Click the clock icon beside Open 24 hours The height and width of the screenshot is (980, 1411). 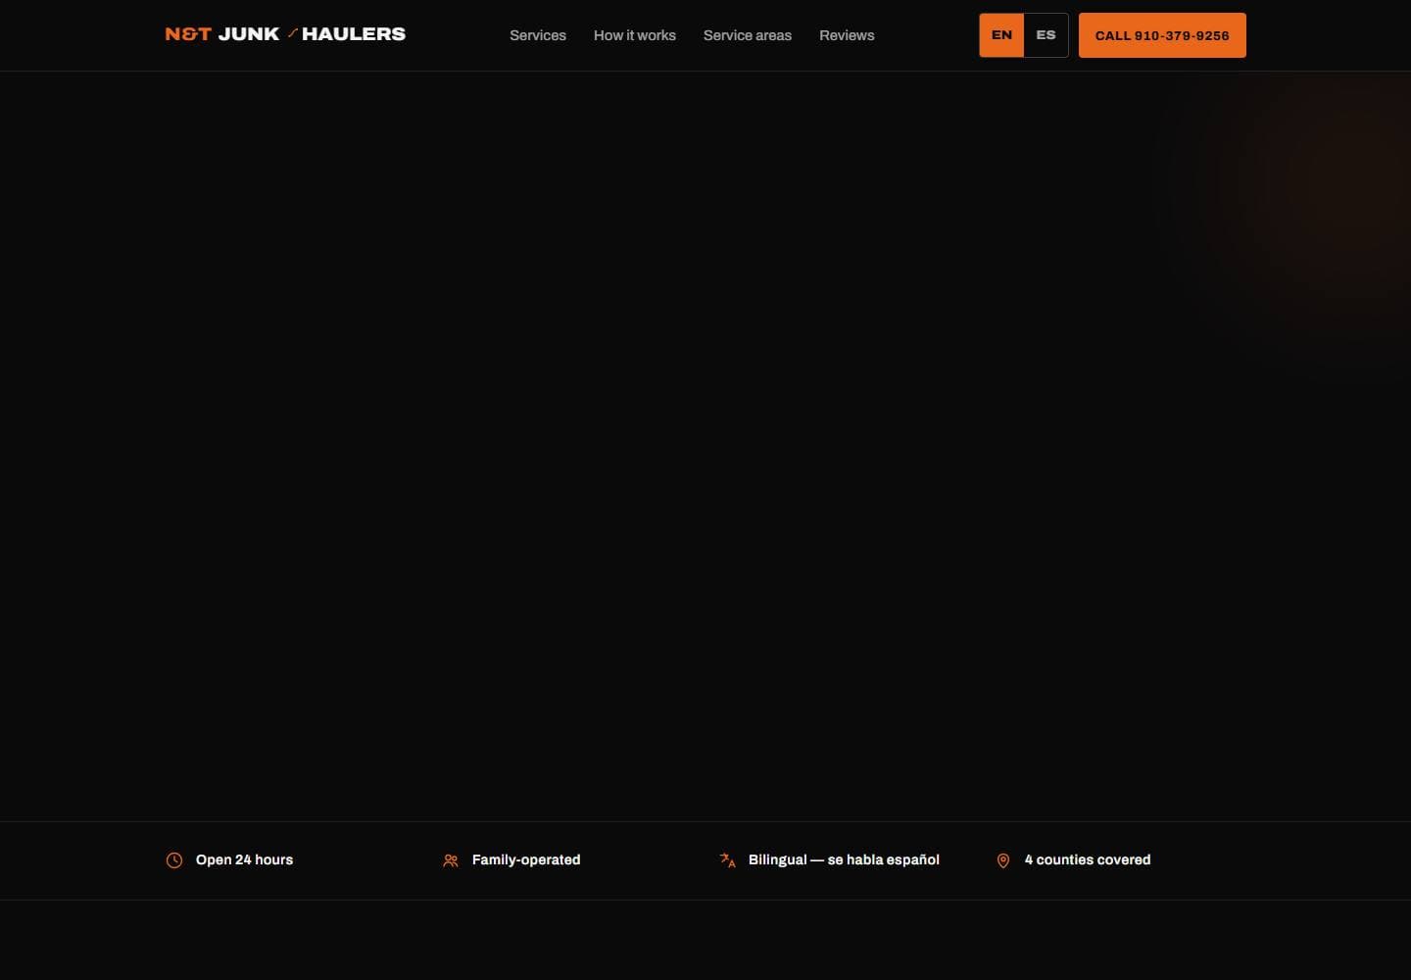tap(174, 860)
